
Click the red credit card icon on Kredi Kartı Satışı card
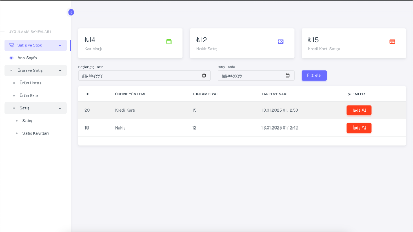392,41
